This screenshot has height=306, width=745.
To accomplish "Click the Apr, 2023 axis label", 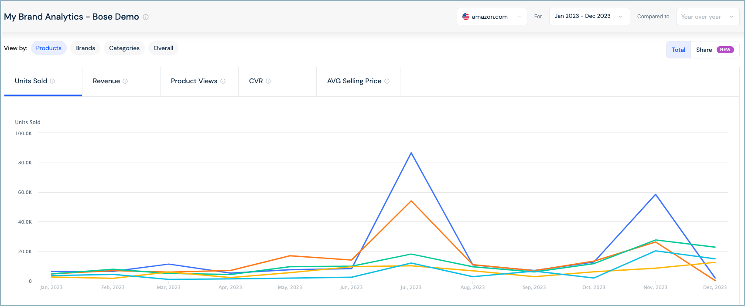I will tap(230, 287).
